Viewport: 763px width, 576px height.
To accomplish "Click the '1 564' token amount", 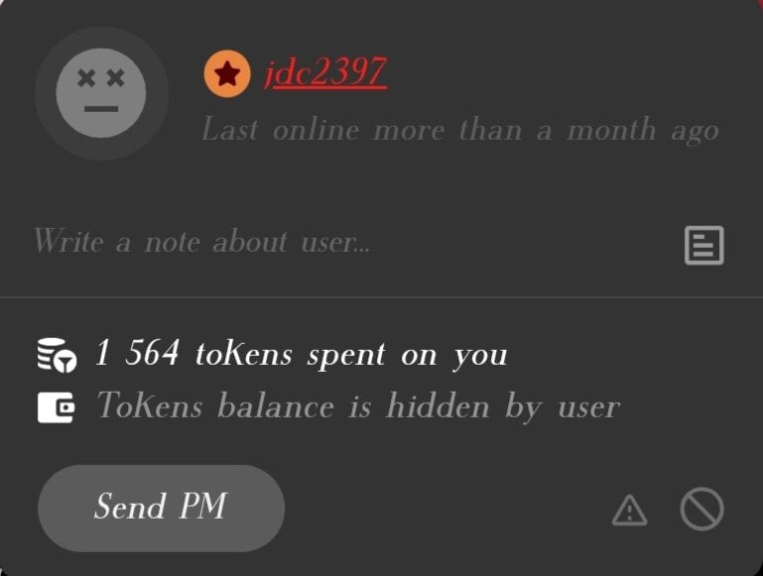I will 137,352.
